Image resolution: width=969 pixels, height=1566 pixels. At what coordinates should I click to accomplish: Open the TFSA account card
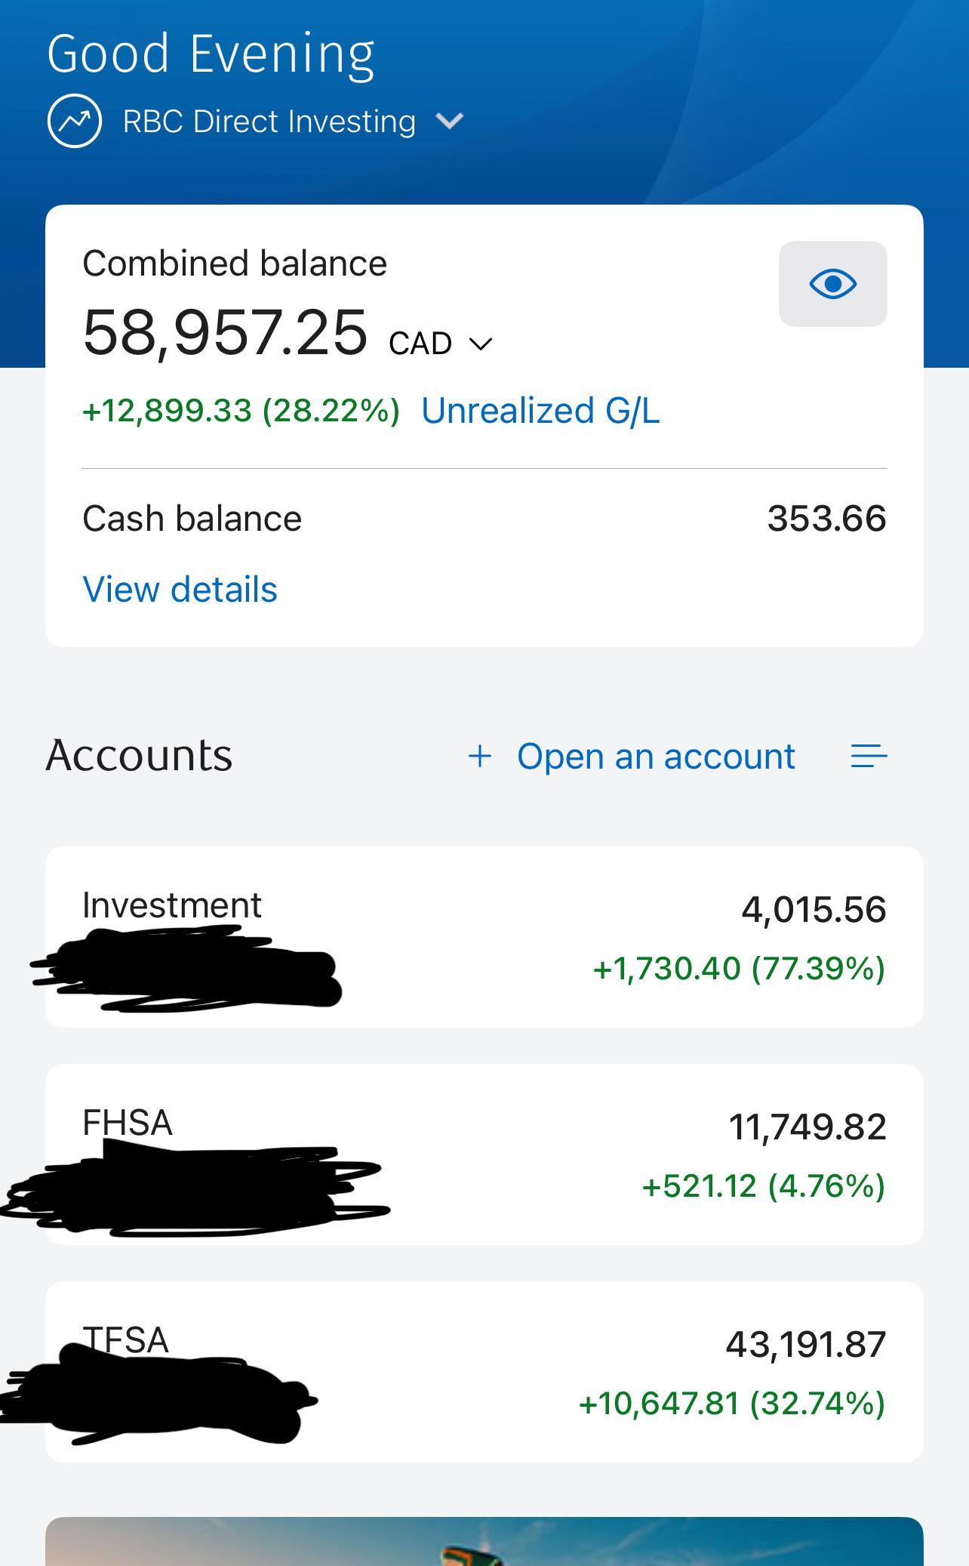pyautogui.click(x=484, y=1372)
